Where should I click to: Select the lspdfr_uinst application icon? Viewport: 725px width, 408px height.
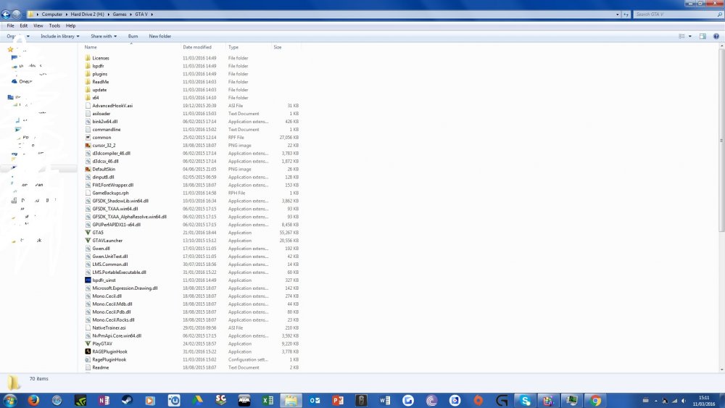click(88, 280)
